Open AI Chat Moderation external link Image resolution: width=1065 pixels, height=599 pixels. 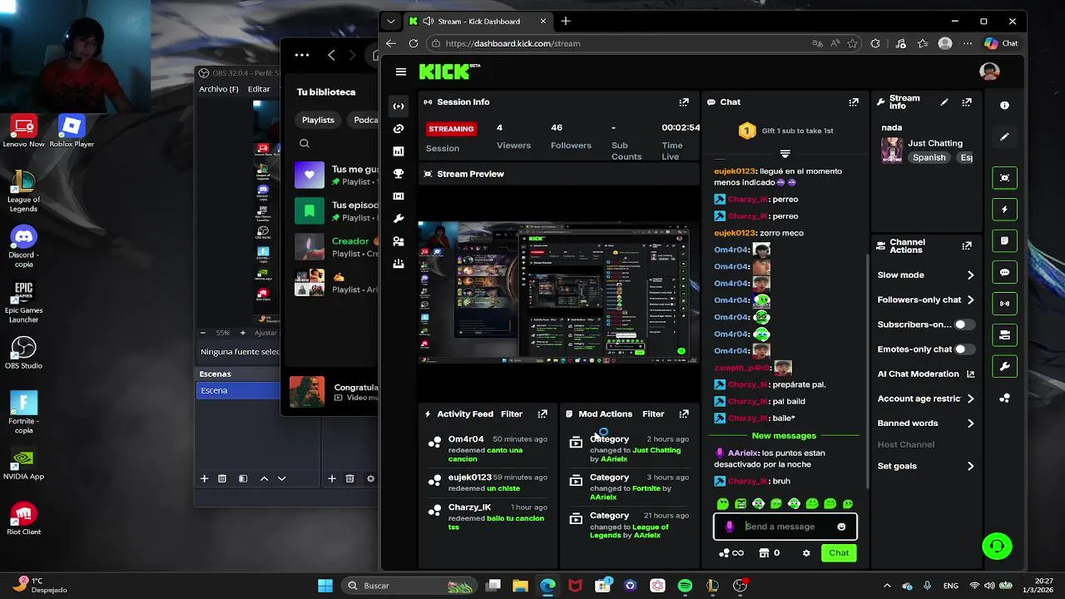coord(970,374)
